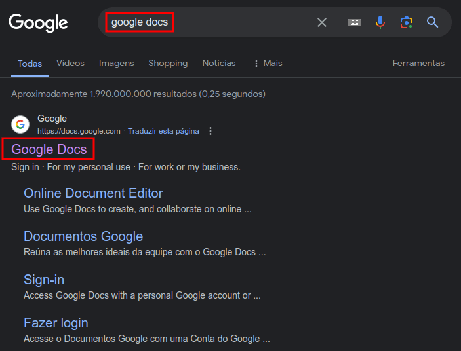Click the Google logo
Viewport: 461px width, 351px height.
38,23
